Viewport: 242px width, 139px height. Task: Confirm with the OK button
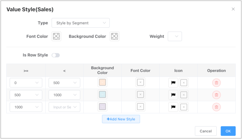pos(228,131)
